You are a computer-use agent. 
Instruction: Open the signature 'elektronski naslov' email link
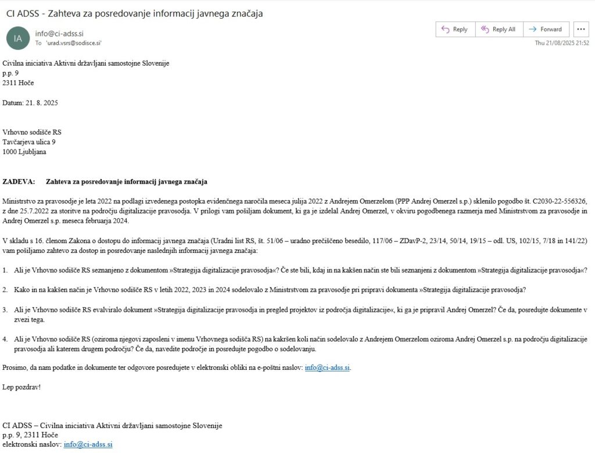88,444
